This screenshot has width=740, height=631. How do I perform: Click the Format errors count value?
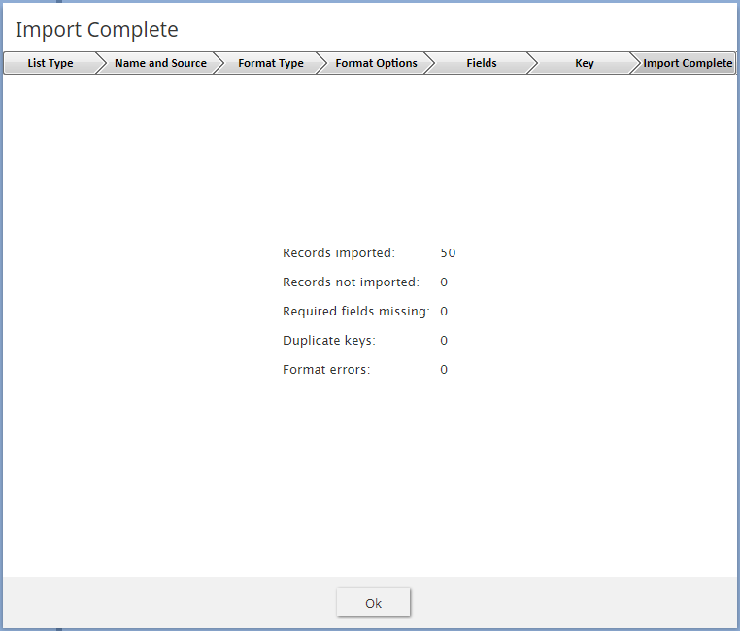click(x=444, y=370)
